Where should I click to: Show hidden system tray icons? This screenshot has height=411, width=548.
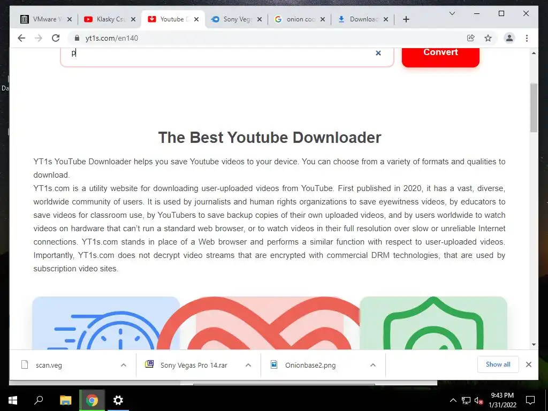click(x=453, y=400)
